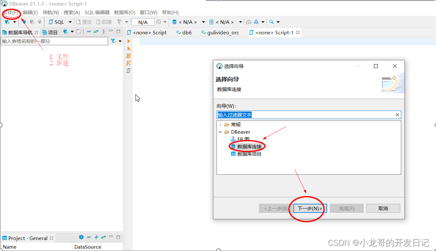The image size is (436, 251).
Task: Click the Connect plug icon in main toolbar
Action: pos(24,22)
